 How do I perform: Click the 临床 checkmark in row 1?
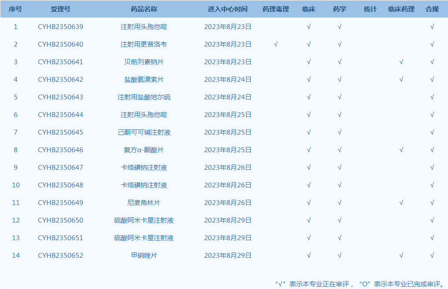click(308, 27)
